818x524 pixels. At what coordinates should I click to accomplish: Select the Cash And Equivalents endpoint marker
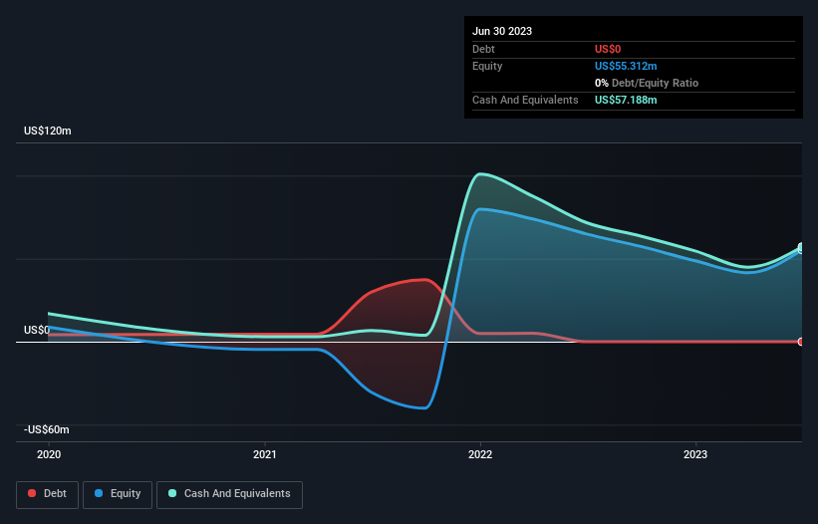point(801,247)
